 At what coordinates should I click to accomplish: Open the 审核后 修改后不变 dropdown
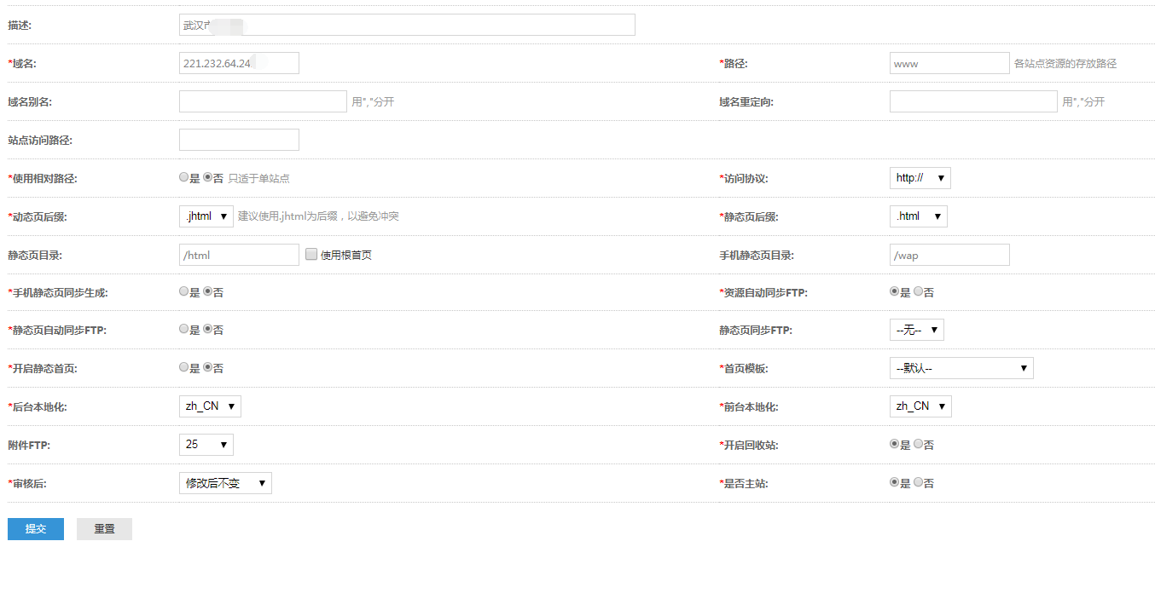(x=225, y=483)
